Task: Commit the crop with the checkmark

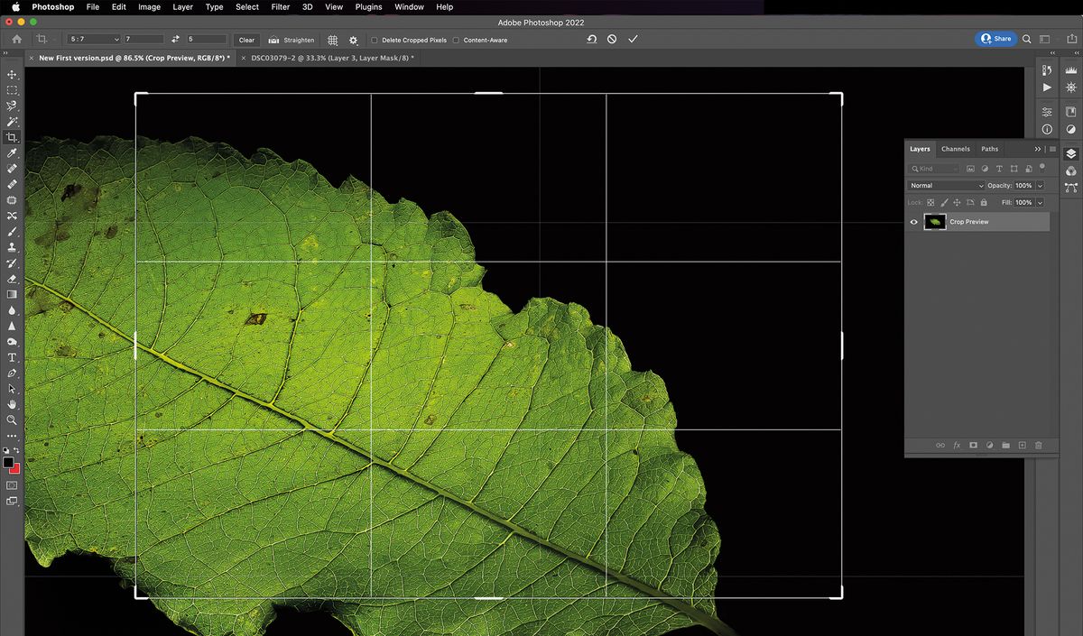Action: (633, 39)
